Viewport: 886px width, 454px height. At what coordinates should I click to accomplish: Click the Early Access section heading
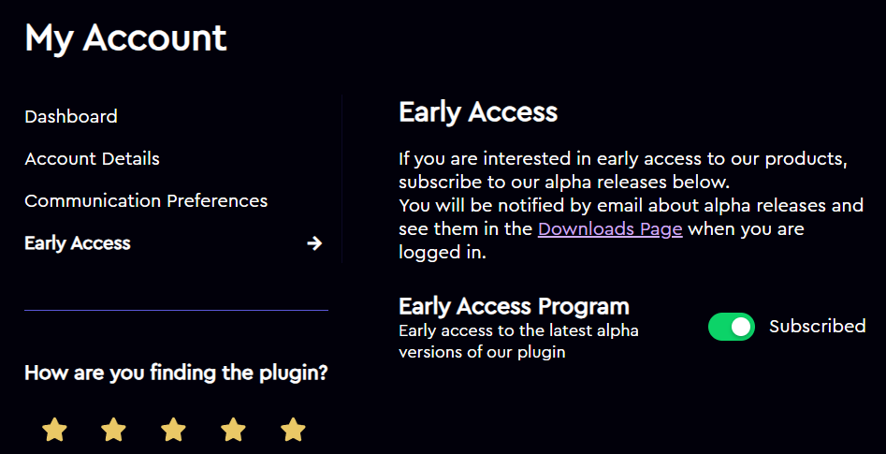478,112
